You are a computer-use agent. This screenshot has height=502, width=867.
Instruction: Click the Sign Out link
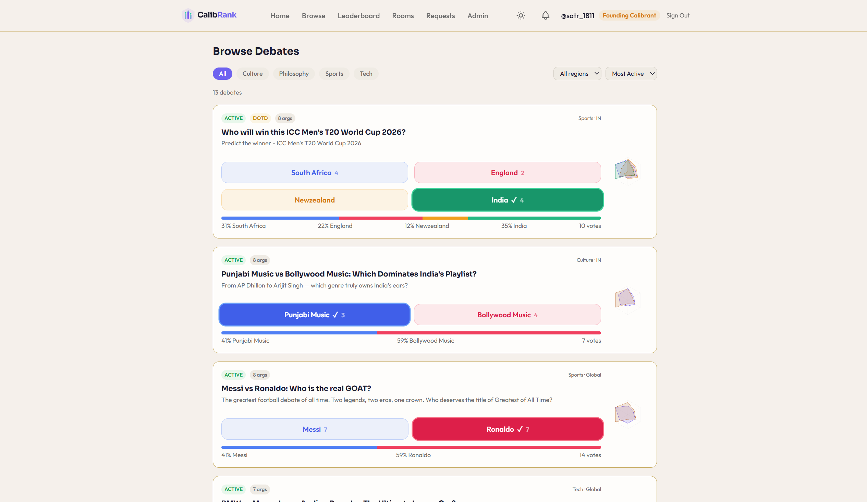tap(677, 15)
